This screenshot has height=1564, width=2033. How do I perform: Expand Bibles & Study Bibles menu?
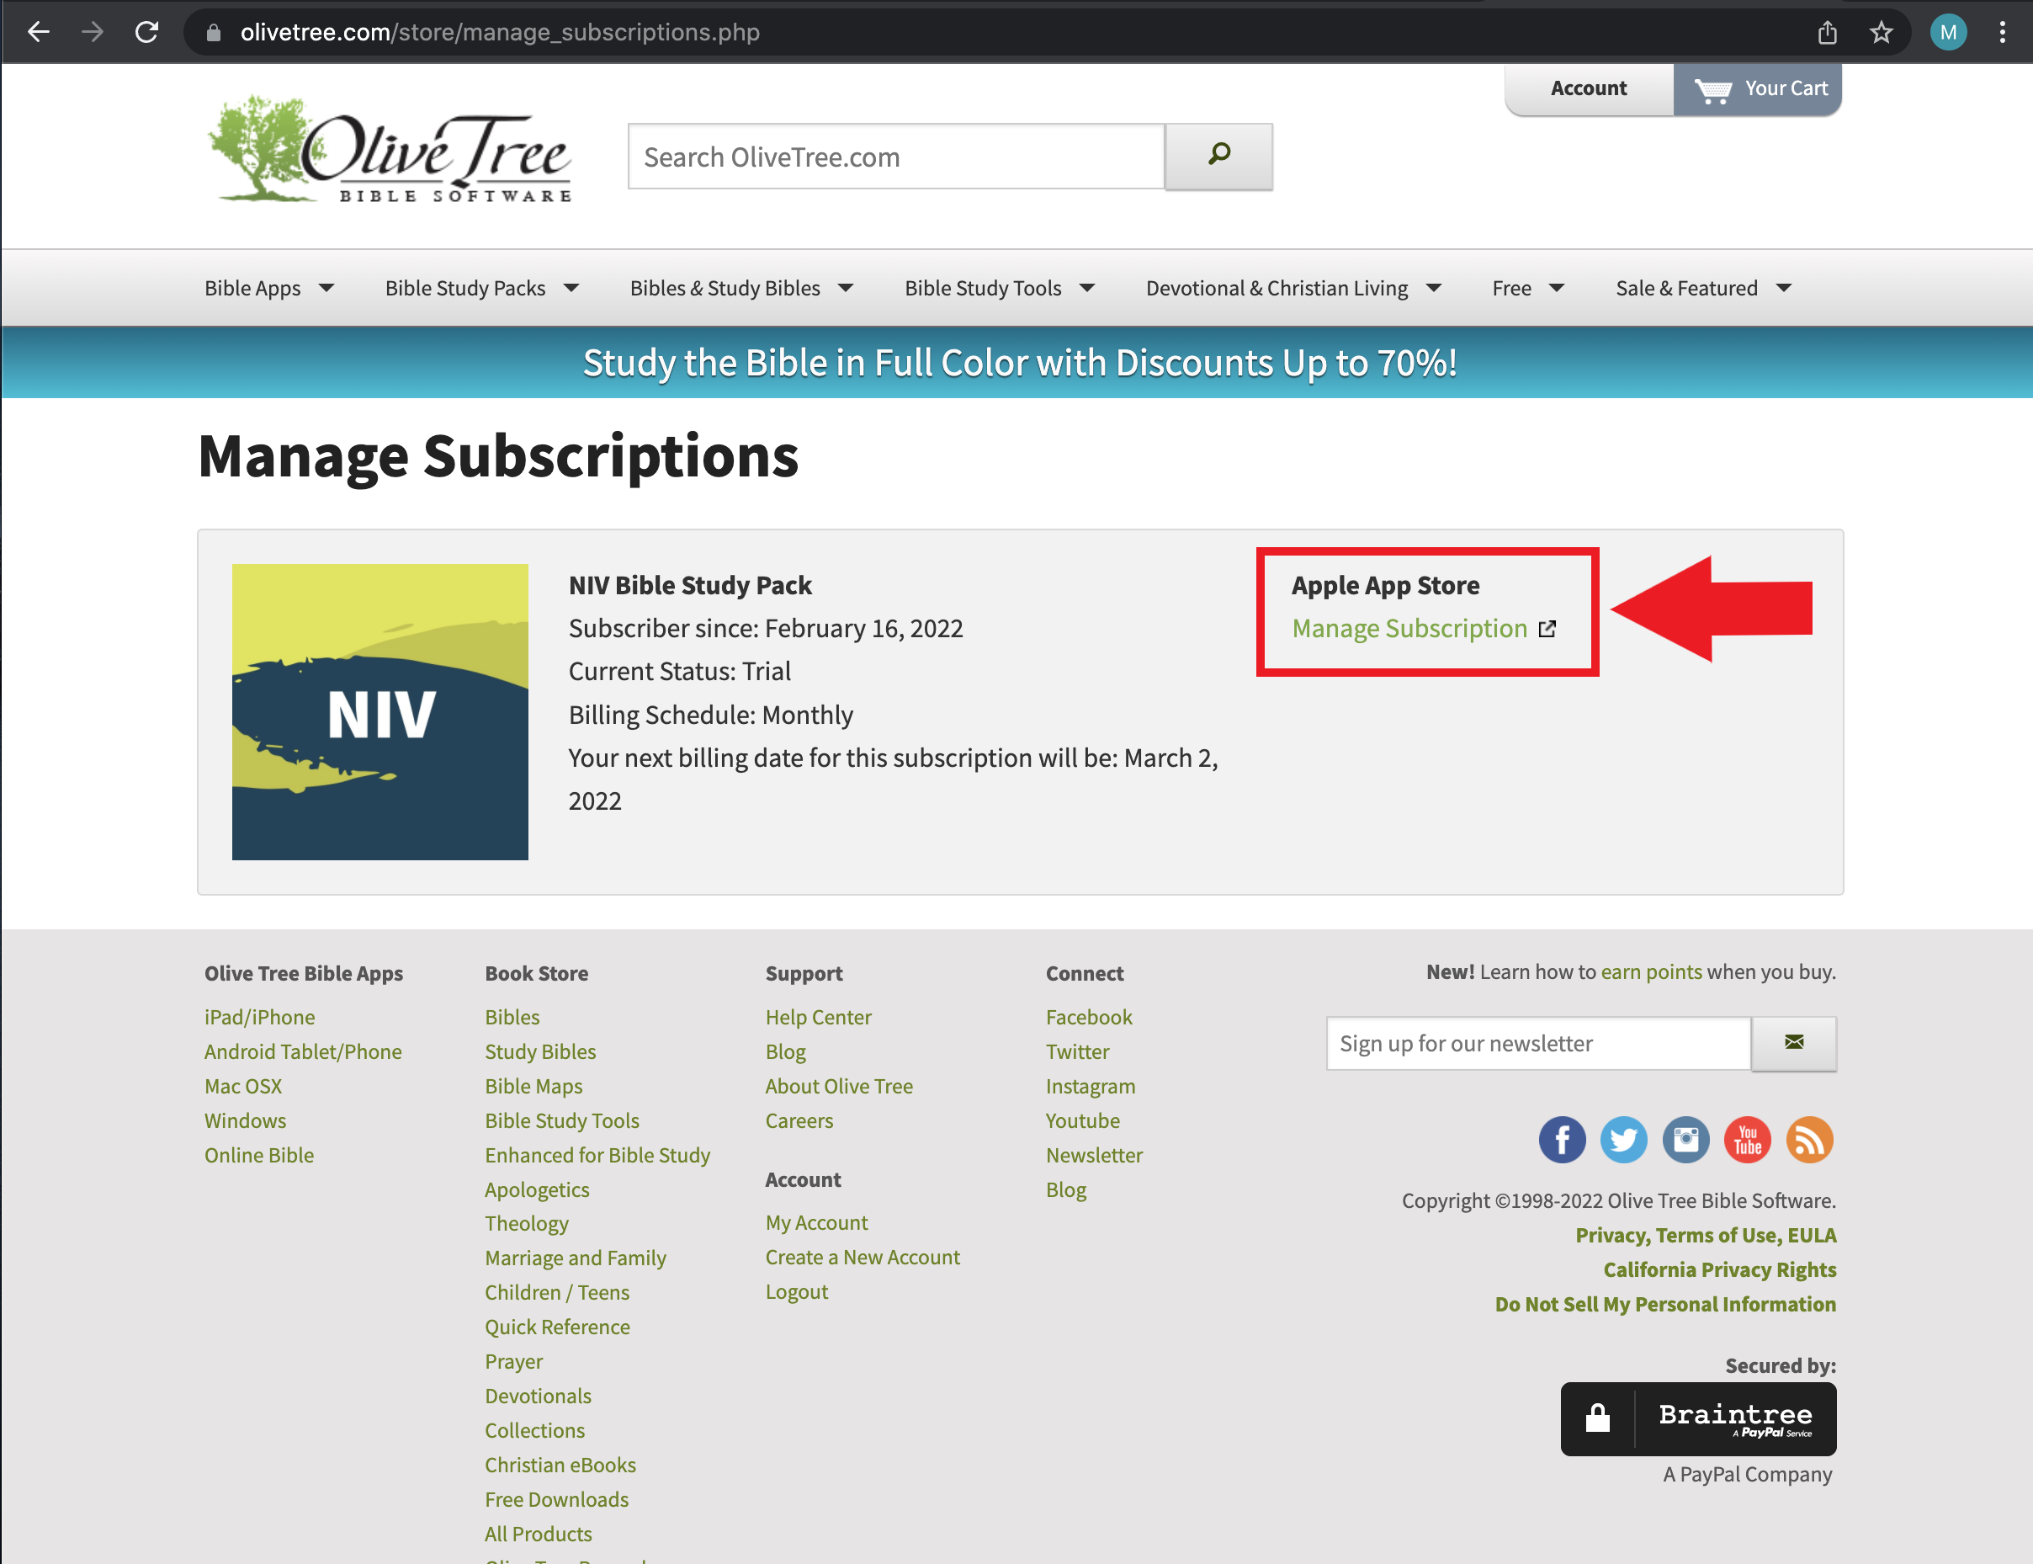point(741,289)
